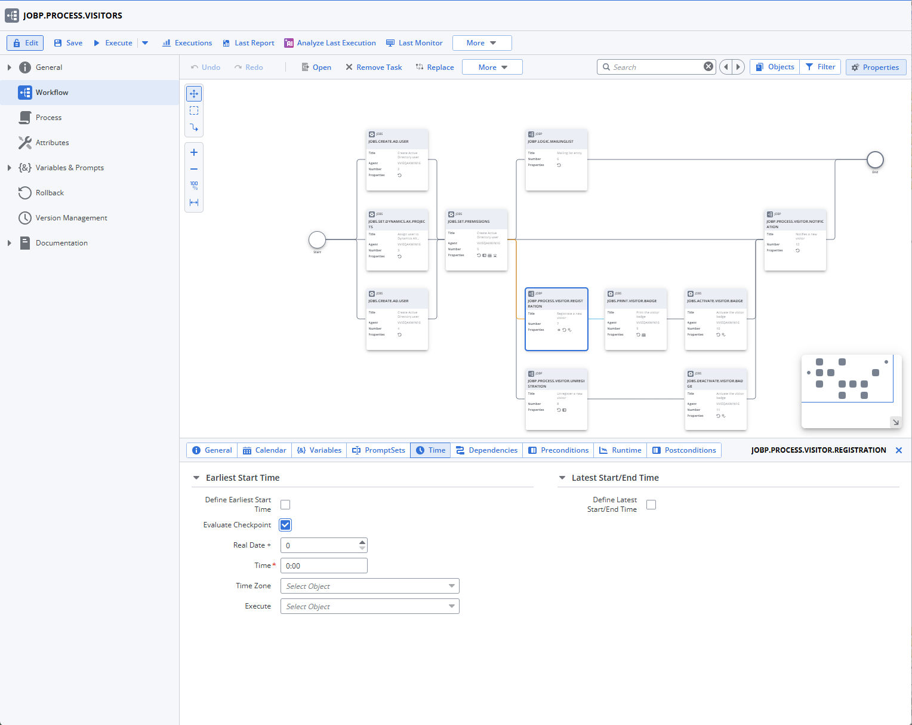912x725 pixels.
Task: Expand the Documentation tree section
Action: (x=9, y=243)
